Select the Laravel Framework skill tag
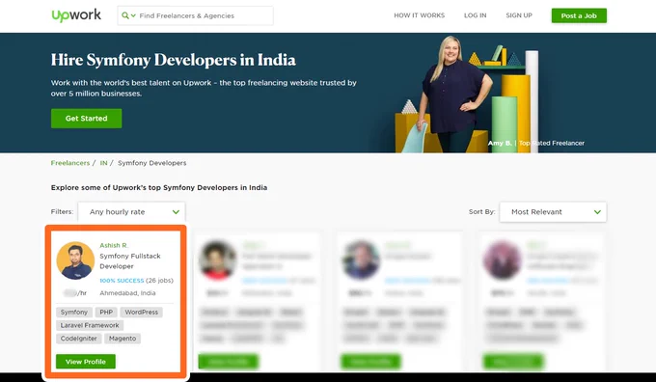Screen dimensions: 656x382 [90, 325]
